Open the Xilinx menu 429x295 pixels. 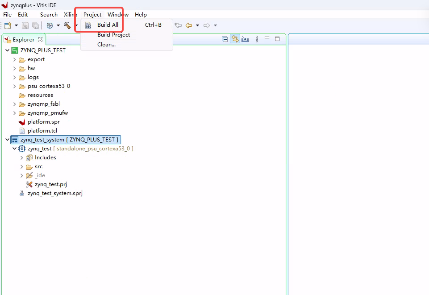[71, 14]
